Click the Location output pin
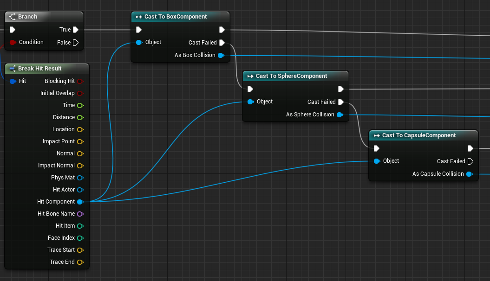Viewport: 490px width, 281px height. click(80, 129)
